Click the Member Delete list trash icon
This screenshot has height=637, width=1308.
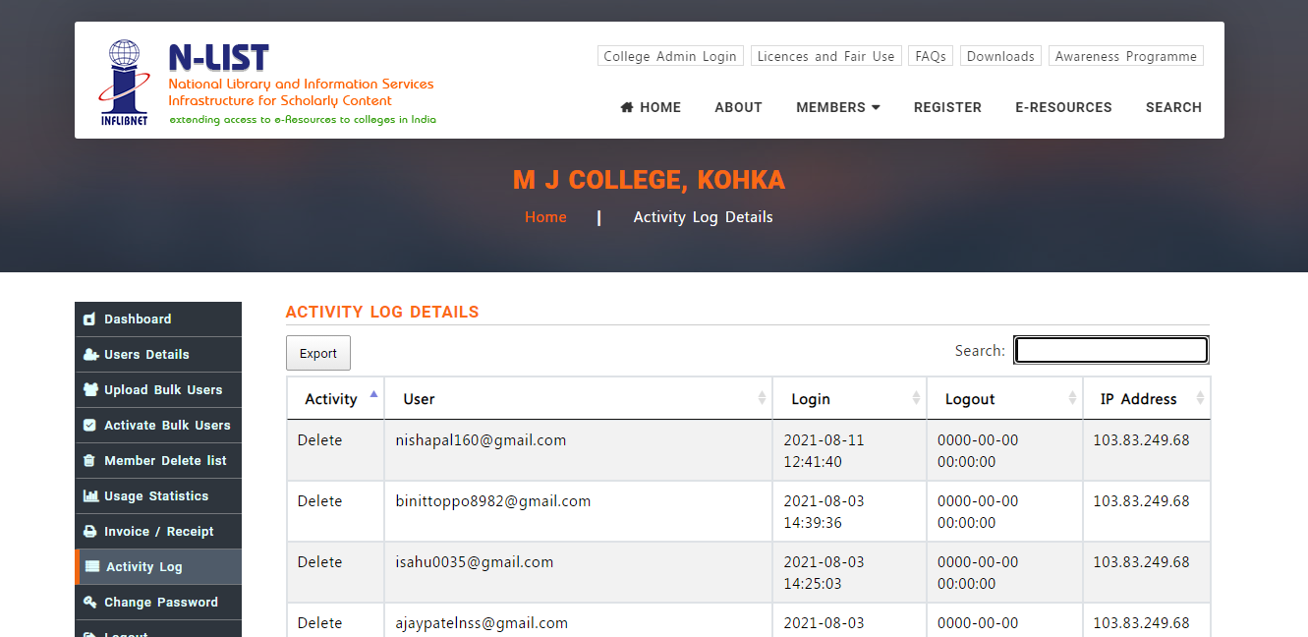[89, 461]
